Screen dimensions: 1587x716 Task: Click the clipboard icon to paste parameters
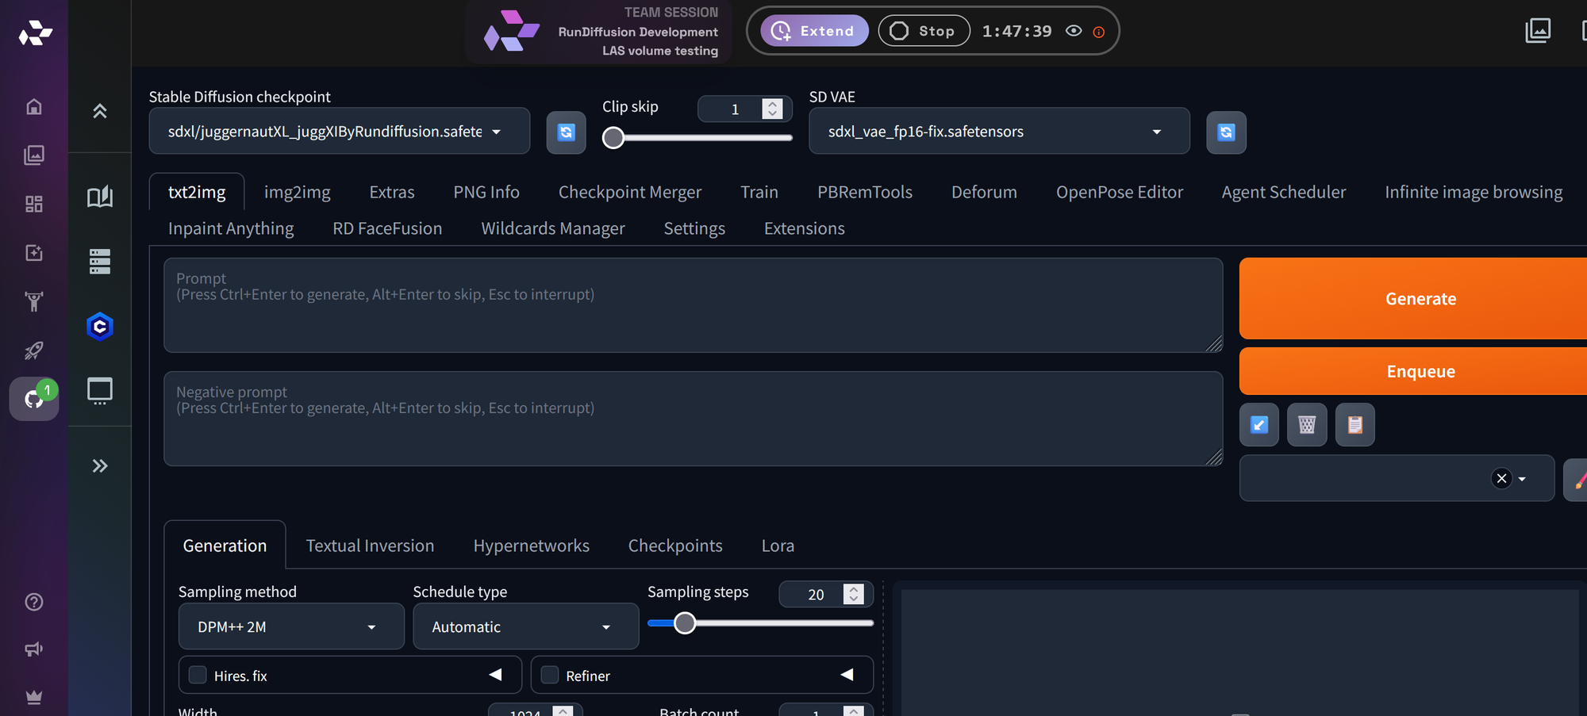click(1355, 424)
